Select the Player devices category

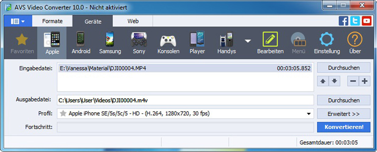click(x=197, y=43)
